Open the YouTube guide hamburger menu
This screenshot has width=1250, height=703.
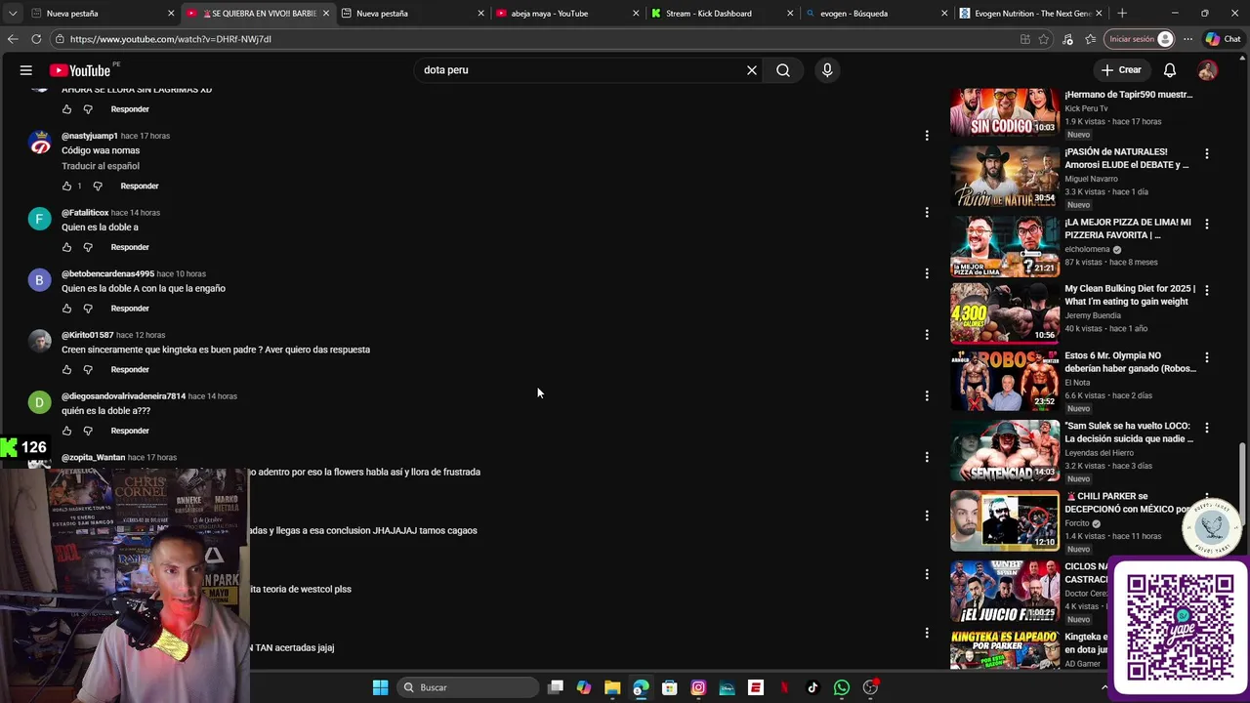pos(26,70)
